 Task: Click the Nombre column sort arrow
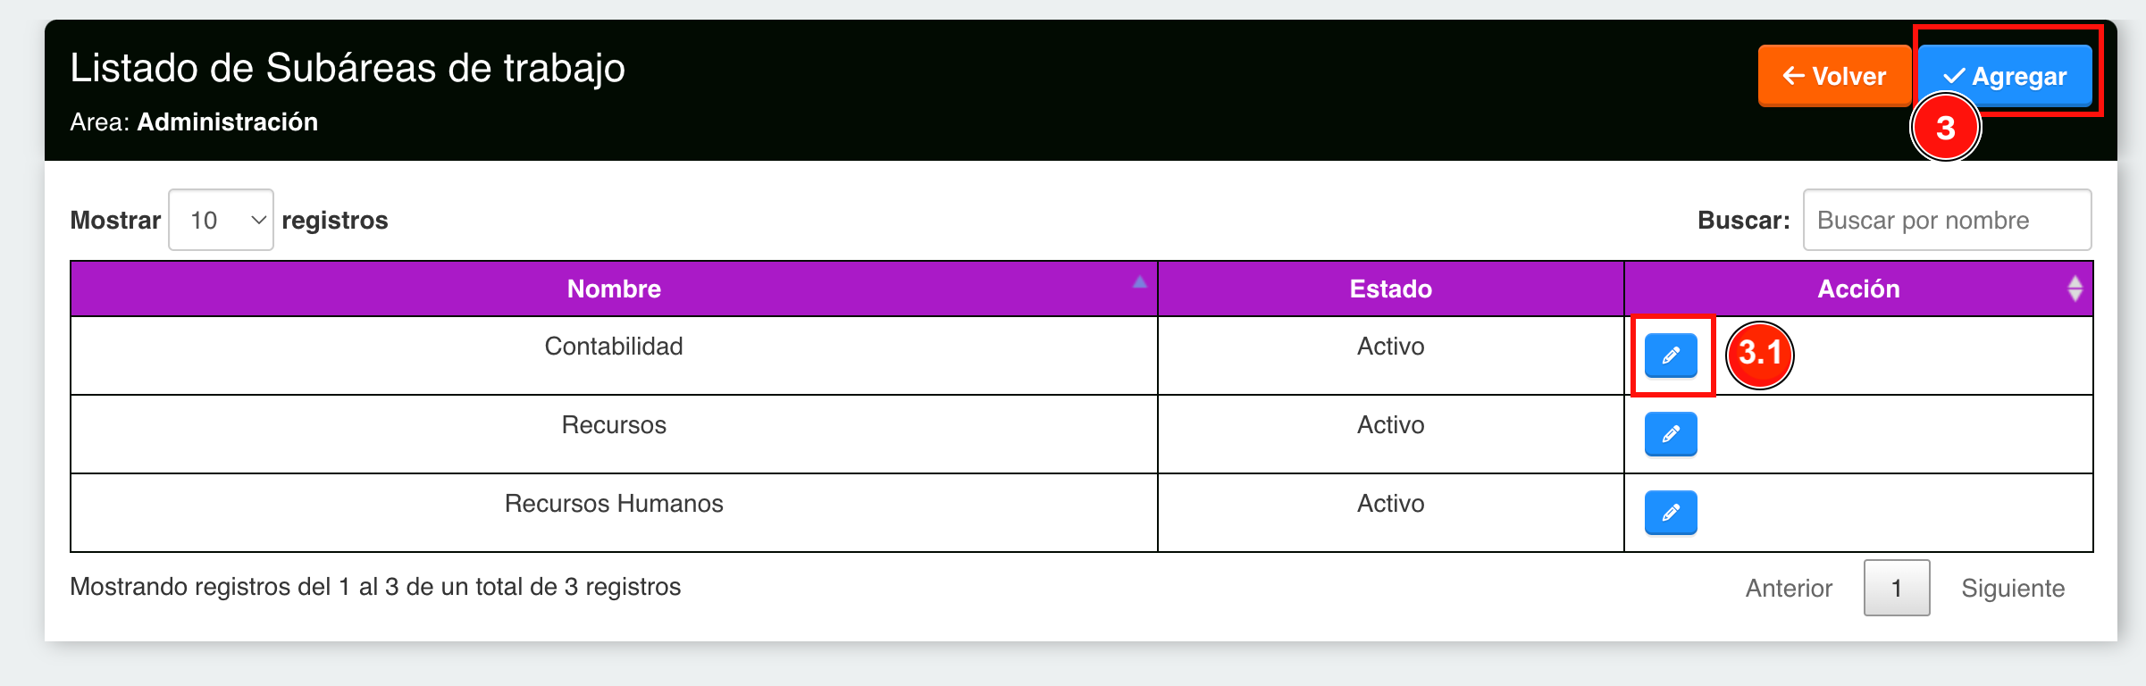pos(1140,282)
